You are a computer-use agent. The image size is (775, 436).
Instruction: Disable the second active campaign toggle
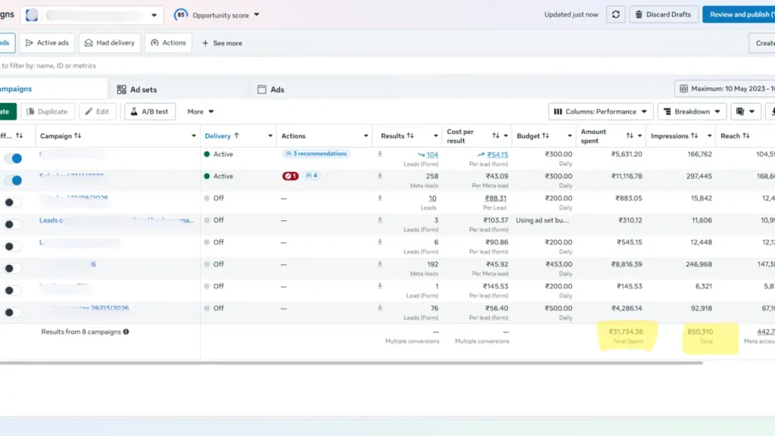point(13,180)
